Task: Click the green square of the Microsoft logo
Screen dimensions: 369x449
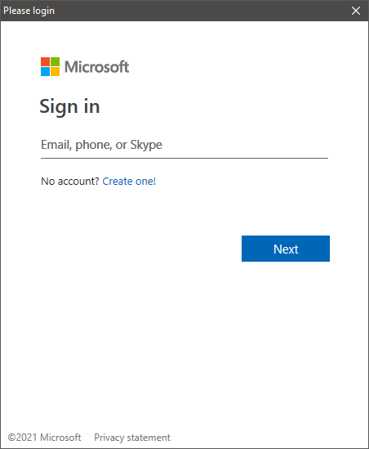Action: pos(56,61)
